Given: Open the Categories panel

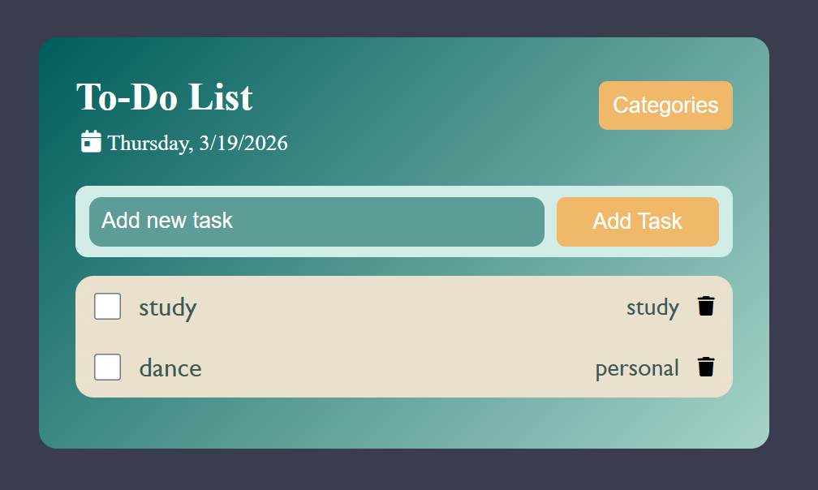Looking at the screenshot, I should pyautogui.click(x=665, y=105).
